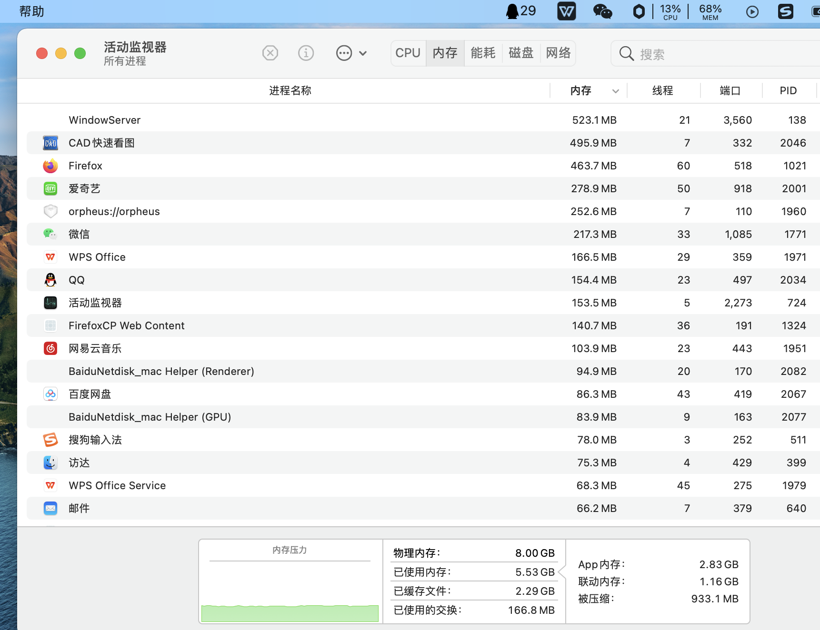Click the WeChat menu bar icon
Viewport: 820px width, 630px height.
pyautogui.click(x=602, y=11)
